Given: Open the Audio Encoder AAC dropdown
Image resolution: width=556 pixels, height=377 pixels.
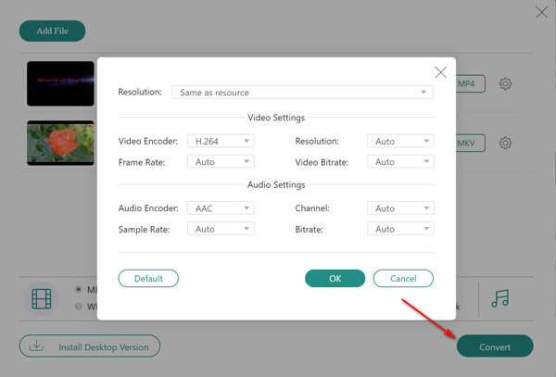Looking at the screenshot, I should click(220, 208).
